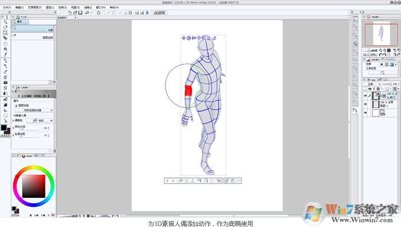Click the 工具向导 magnifier button in Layer Property
The height and width of the screenshot is (227, 401).
coord(382,73)
